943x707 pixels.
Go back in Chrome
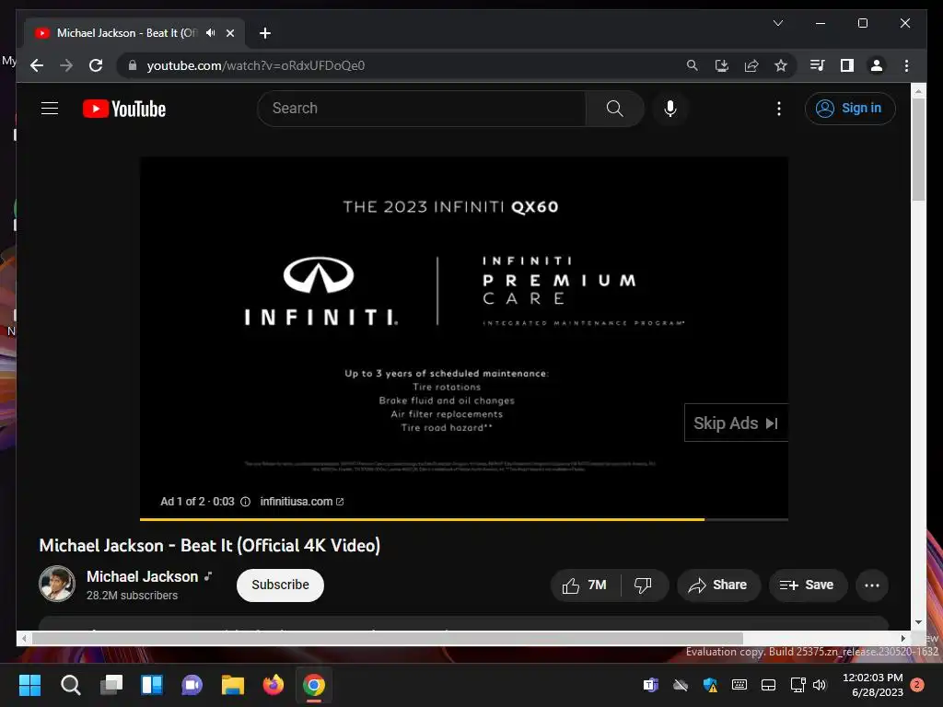pyautogui.click(x=37, y=65)
